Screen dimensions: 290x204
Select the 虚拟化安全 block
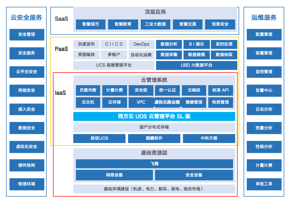click(x=27, y=147)
